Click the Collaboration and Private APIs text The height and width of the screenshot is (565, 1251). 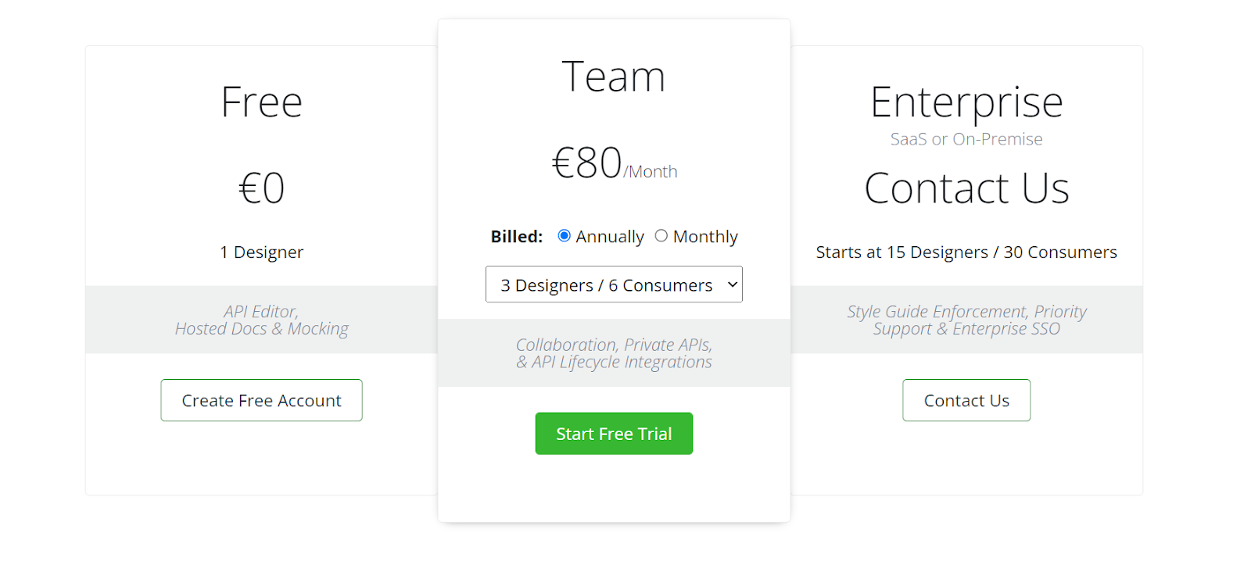coord(614,353)
